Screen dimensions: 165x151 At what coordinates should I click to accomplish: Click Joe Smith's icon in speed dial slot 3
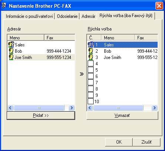[x=91, y=57]
